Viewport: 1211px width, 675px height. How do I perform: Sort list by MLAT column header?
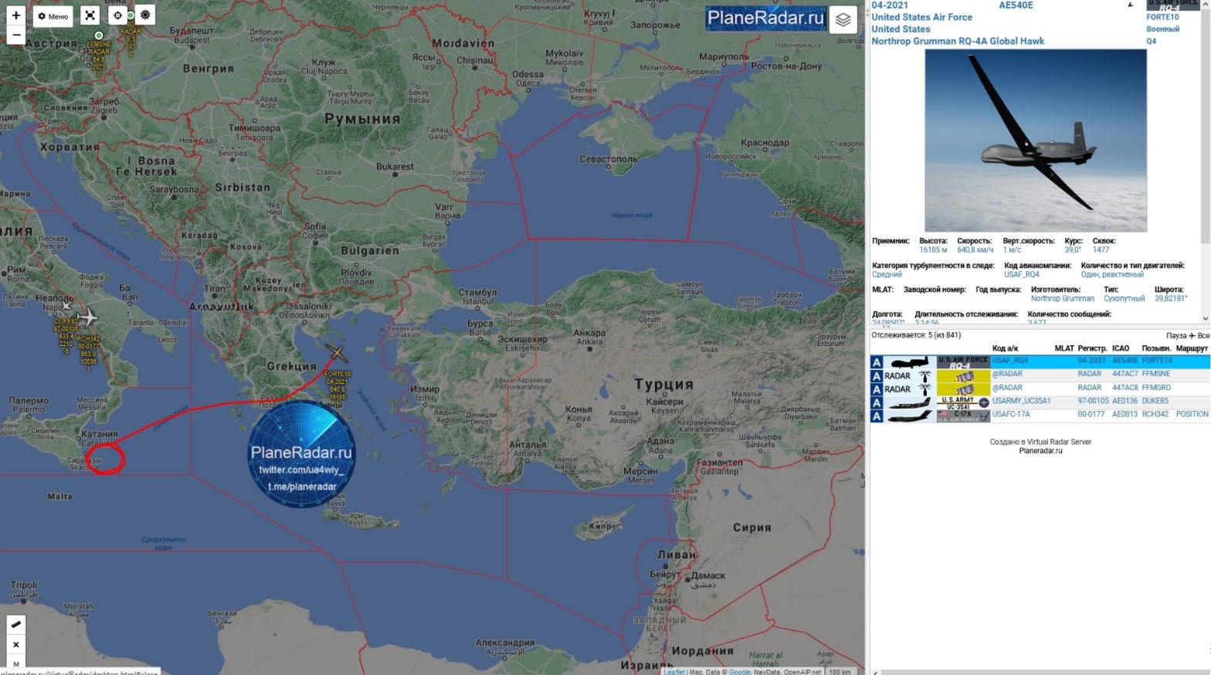[x=1064, y=348]
